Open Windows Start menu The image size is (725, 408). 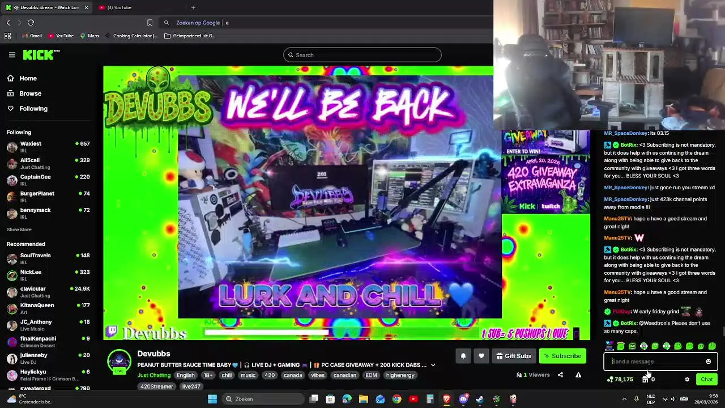click(212, 399)
